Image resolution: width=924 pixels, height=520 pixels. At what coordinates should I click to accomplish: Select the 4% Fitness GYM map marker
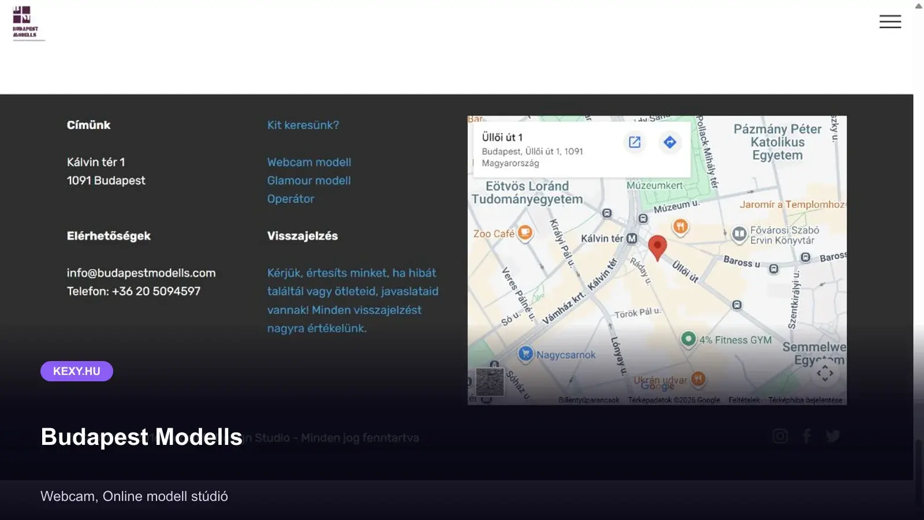click(x=688, y=339)
